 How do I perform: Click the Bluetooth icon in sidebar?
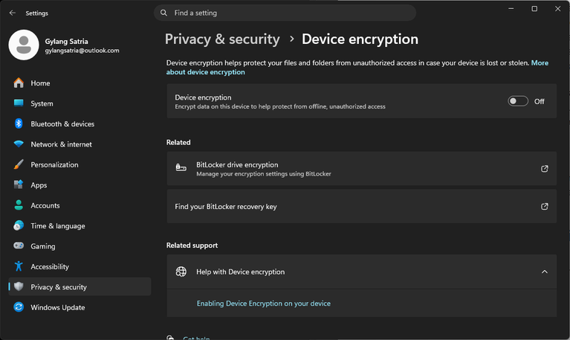(19, 124)
